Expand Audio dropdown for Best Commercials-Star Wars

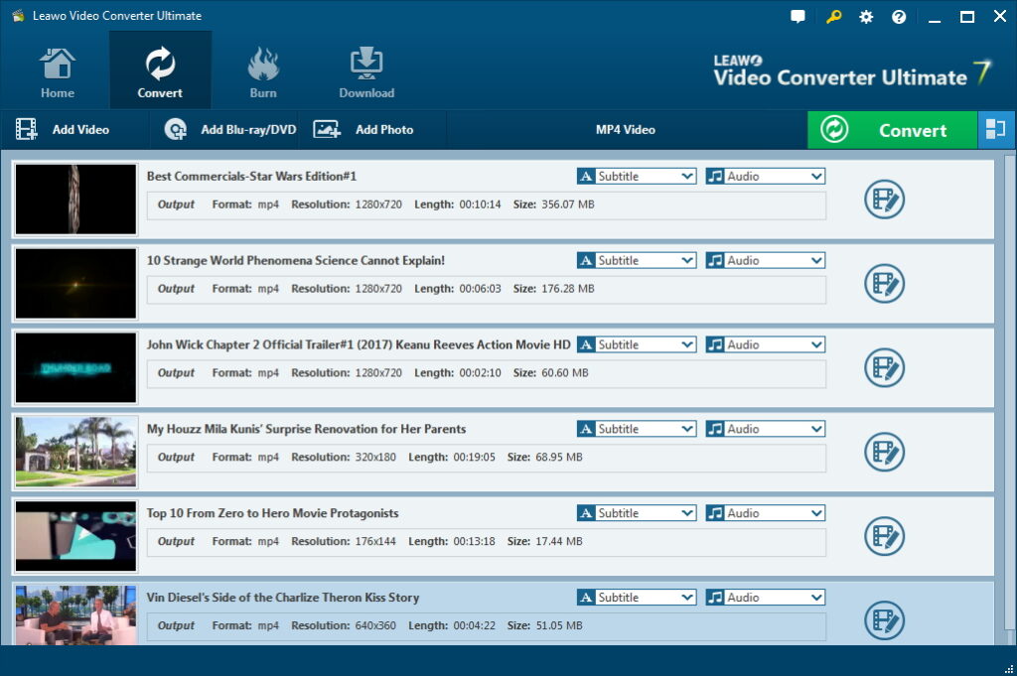click(766, 177)
